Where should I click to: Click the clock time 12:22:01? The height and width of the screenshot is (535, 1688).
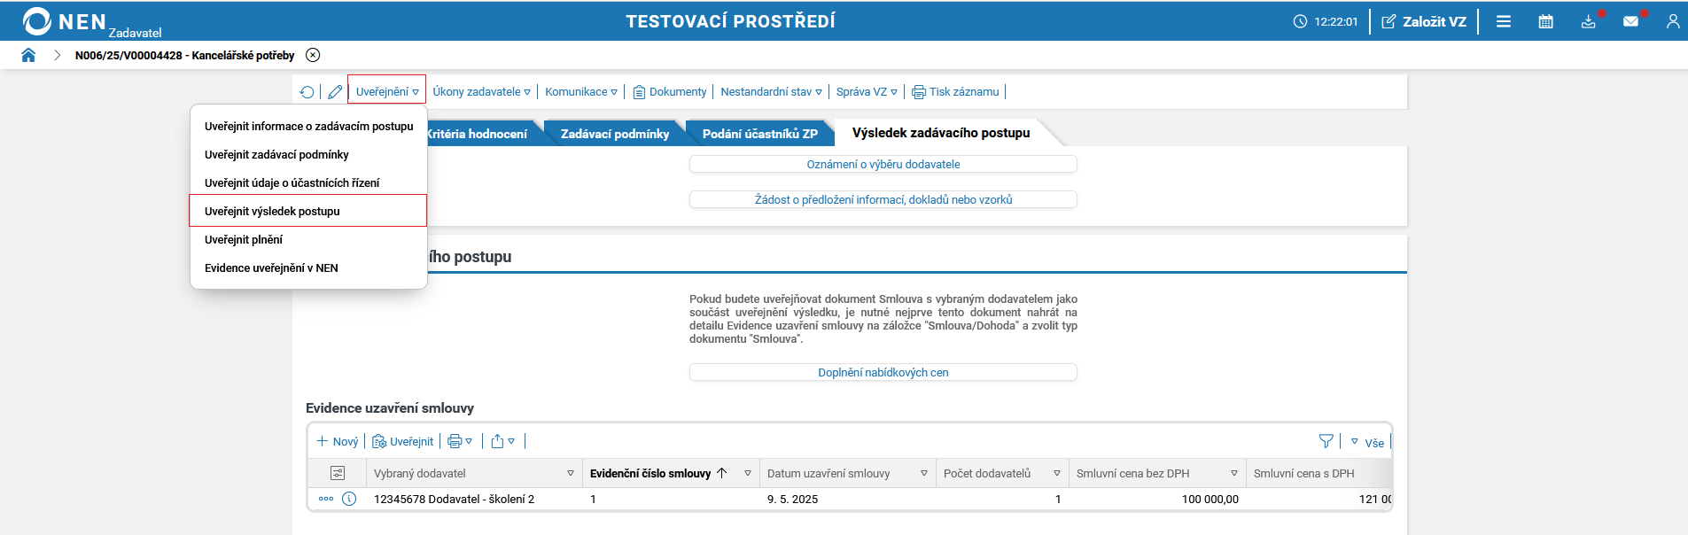click(x=1326, y=21)
